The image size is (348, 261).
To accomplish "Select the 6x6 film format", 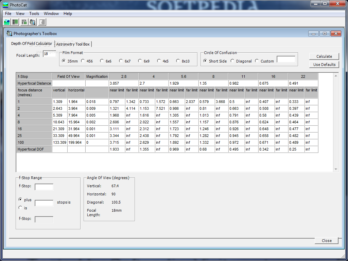I will tap(102, 61).
